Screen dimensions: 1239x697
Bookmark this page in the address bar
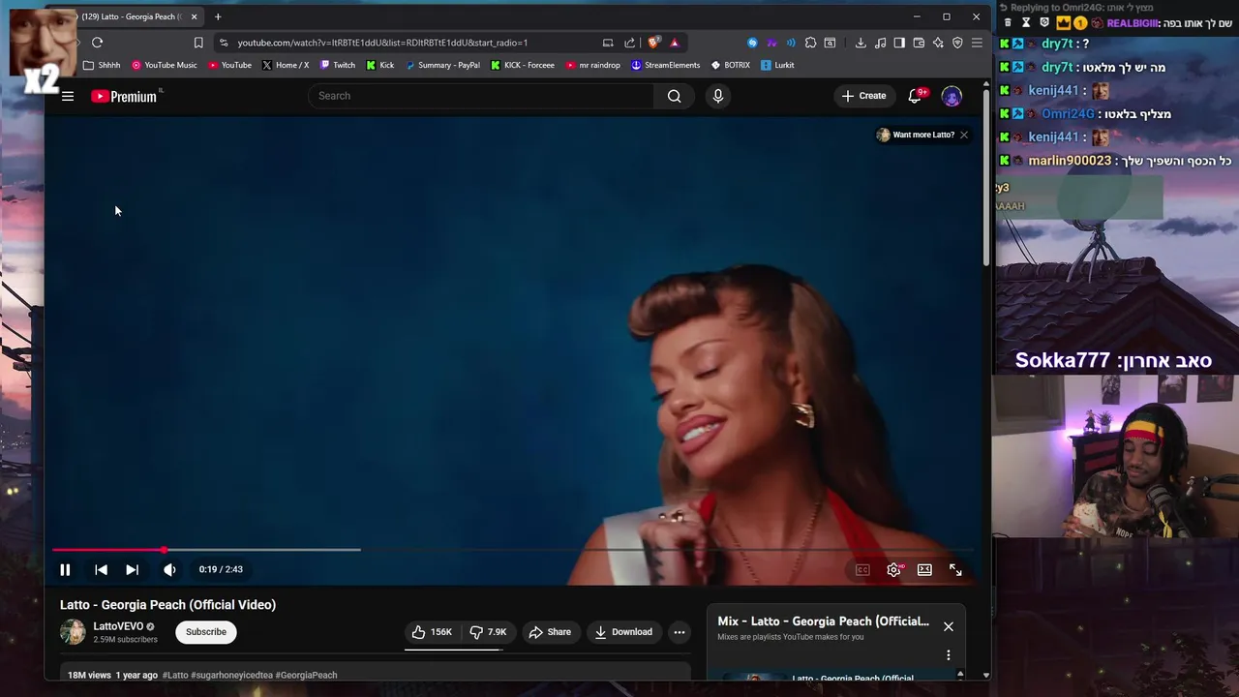(198, 43)
